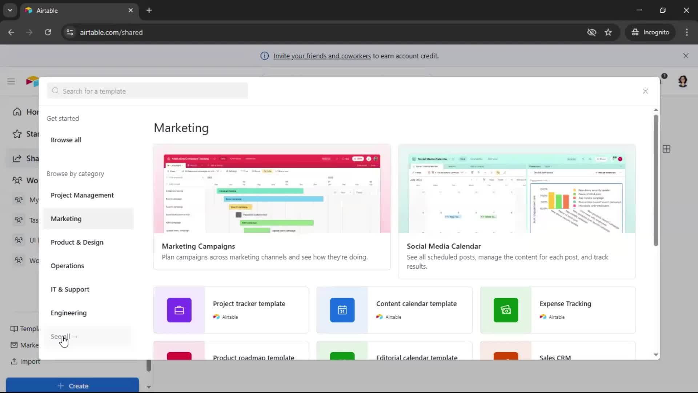
Task: Click the Import sidebar item
Action: pos(25,361)
